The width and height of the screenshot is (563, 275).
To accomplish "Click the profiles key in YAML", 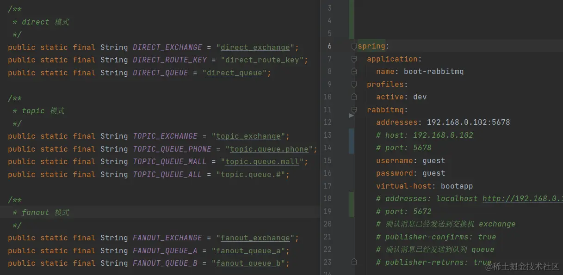I will tap(385, 85).
